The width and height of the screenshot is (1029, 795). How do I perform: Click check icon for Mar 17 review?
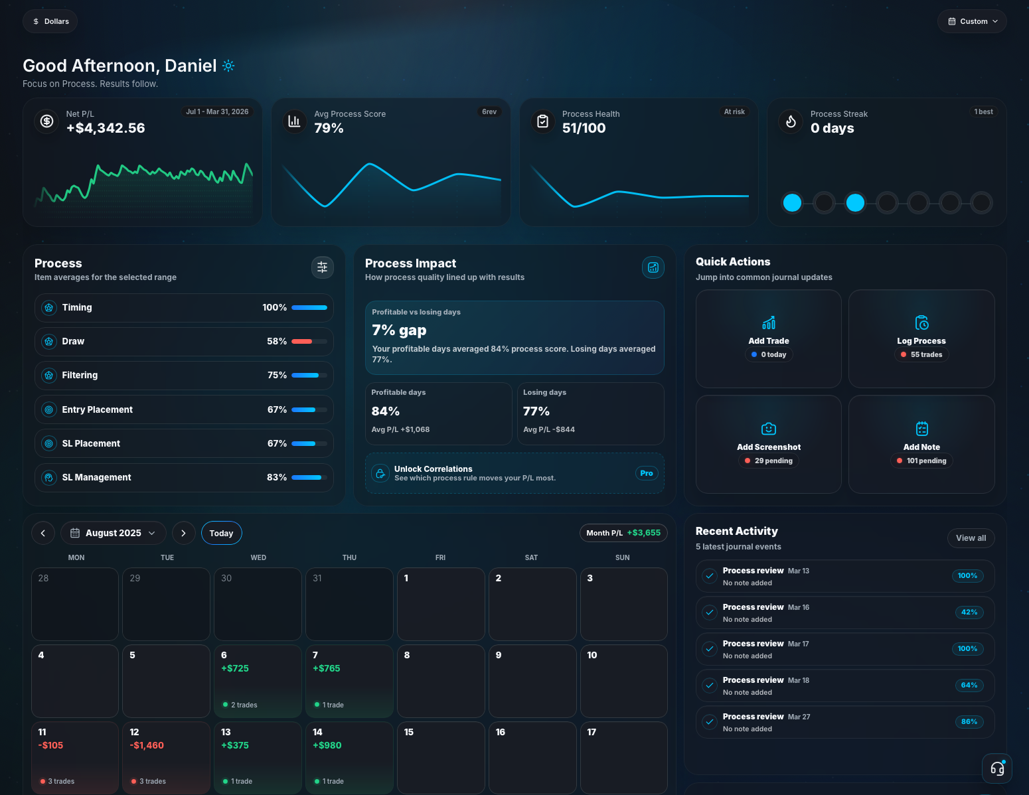[710, 649]
